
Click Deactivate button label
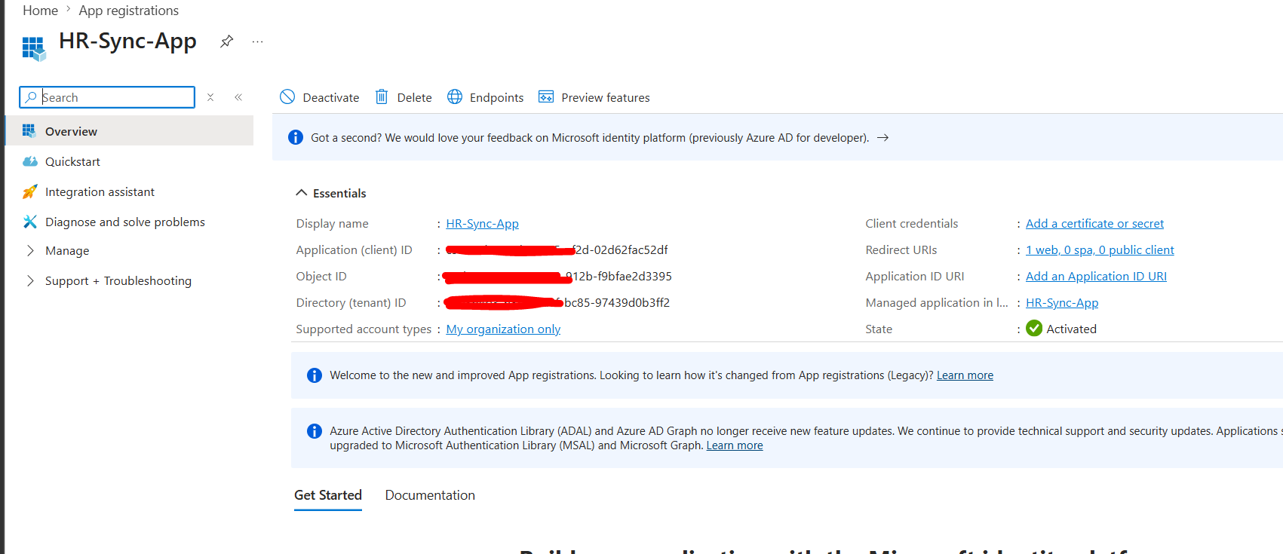331,97
